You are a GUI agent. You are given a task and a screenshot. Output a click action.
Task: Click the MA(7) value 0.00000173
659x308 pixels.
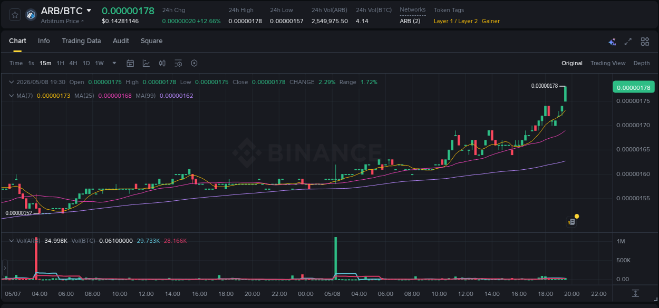(x=53, y=96)
